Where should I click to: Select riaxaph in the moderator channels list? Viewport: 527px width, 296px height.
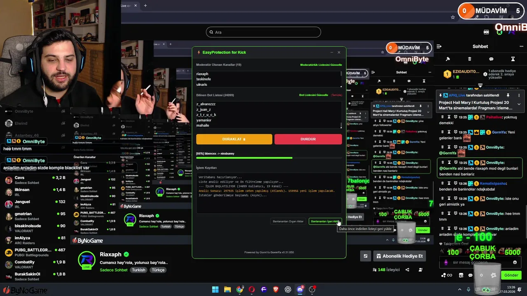coord(202,74)
